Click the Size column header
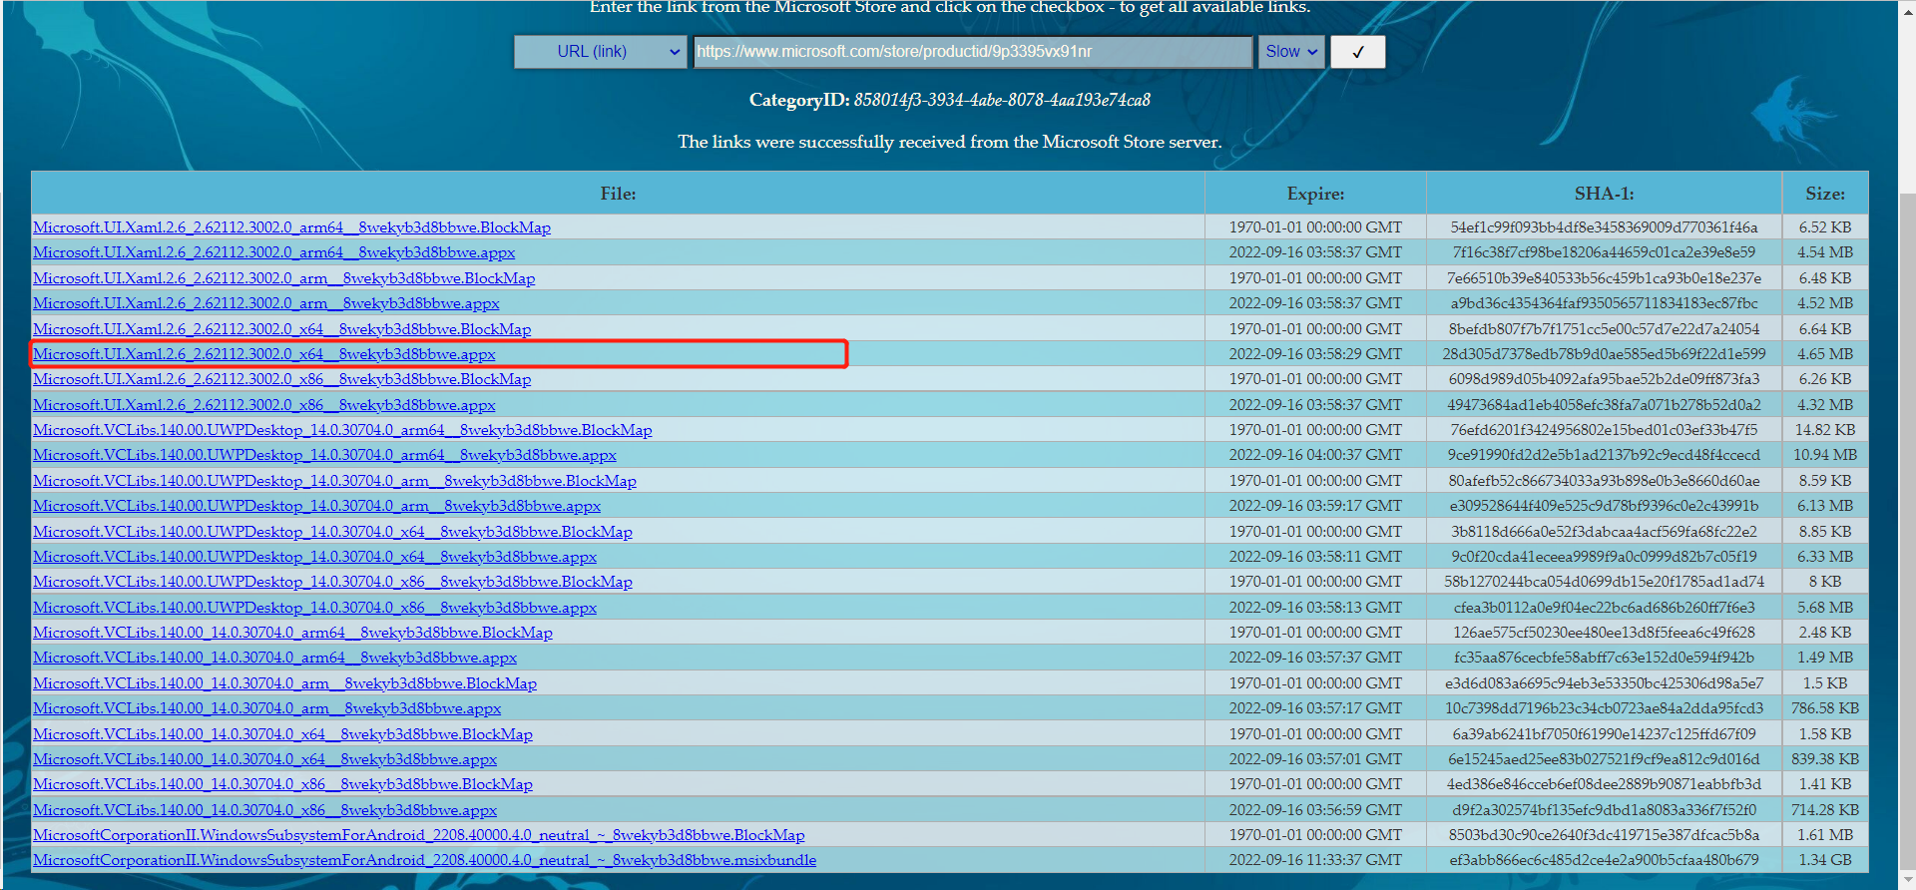 pyautogui.click(x=1825, y=194)
